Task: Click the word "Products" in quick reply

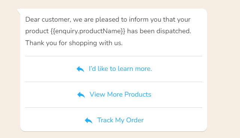Action: (x=138, y=94)
